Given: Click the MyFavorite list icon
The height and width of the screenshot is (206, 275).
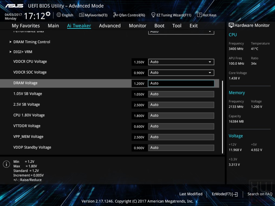Looking at the screenshot, I should 81,15.
